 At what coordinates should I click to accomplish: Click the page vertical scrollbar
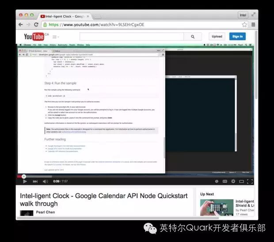point(256,65)
